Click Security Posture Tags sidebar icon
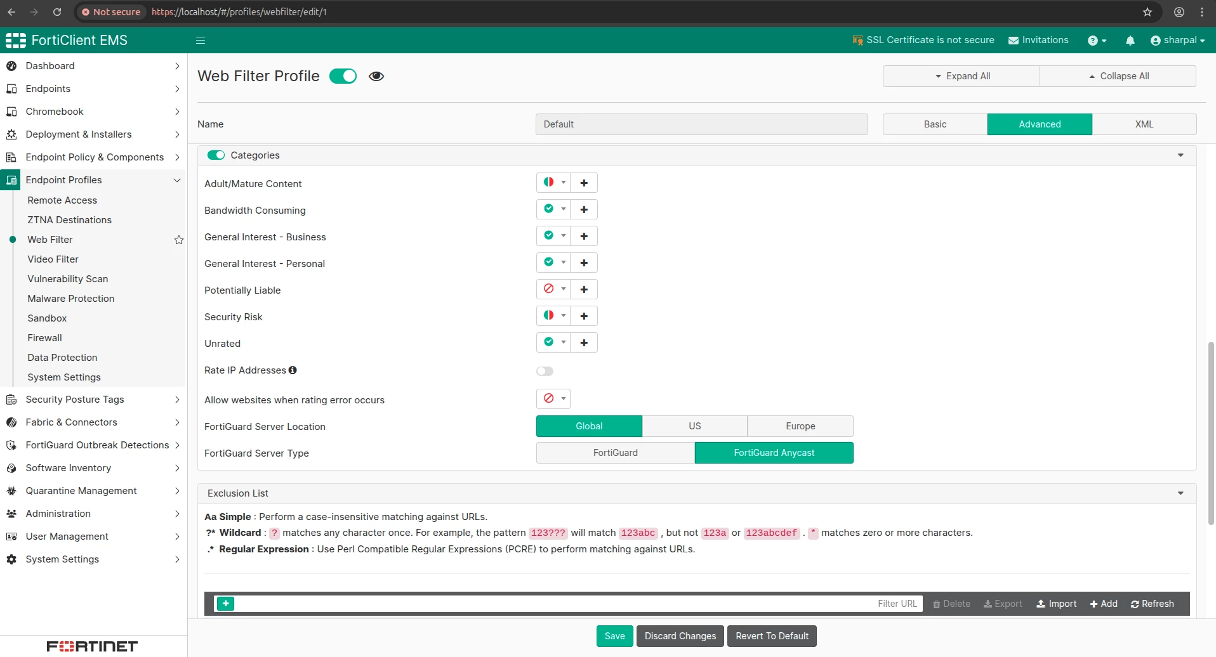1216x657 pixels. [x=11, y=400]
